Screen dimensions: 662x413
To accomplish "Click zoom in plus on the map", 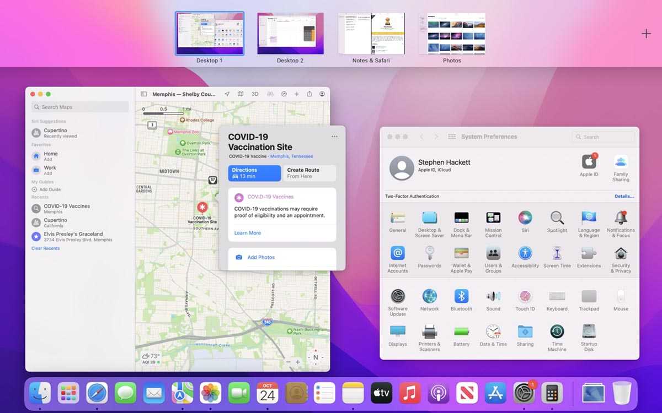I will tap(298, 362).
